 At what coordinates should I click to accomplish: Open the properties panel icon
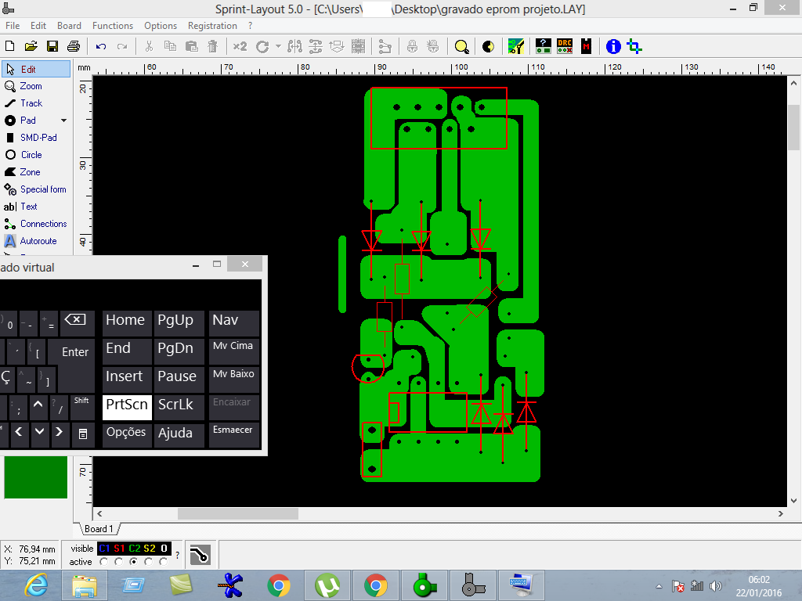[x=544, y=46]
